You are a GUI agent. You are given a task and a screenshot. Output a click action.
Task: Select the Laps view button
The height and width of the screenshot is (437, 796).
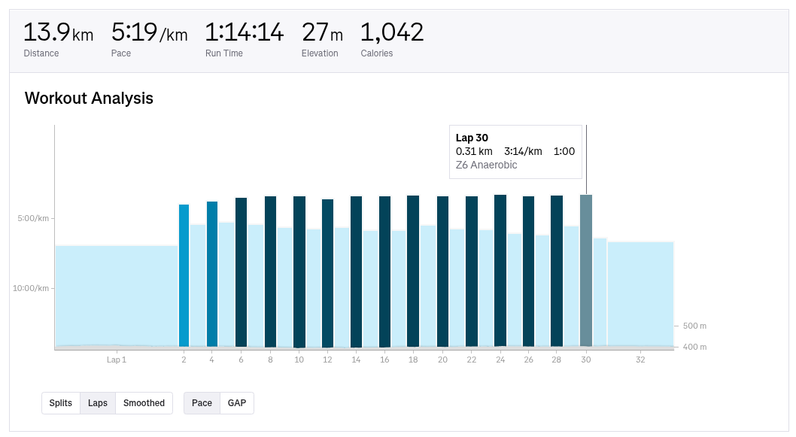pos(98,403)
